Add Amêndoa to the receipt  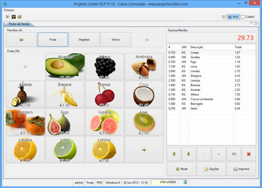144,67
